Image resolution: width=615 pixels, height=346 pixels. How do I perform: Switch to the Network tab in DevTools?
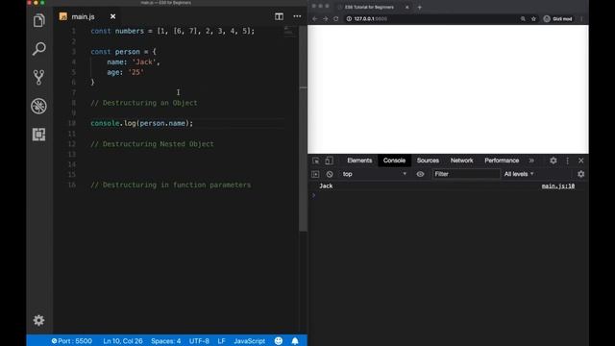461,161
